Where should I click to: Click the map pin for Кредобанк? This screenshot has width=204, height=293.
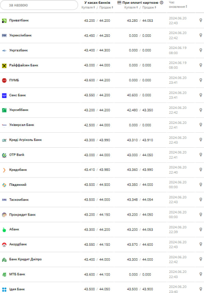pyautogui.click(x=201, y=170)
